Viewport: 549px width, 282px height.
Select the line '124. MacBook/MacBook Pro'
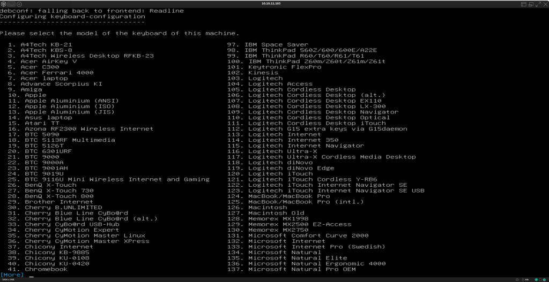[279, 196]
